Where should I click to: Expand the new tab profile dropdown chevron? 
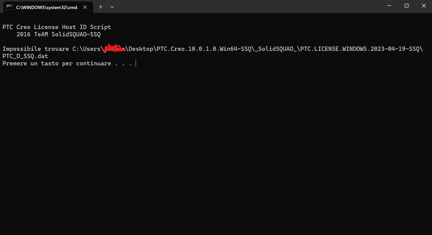click(112, 7)
